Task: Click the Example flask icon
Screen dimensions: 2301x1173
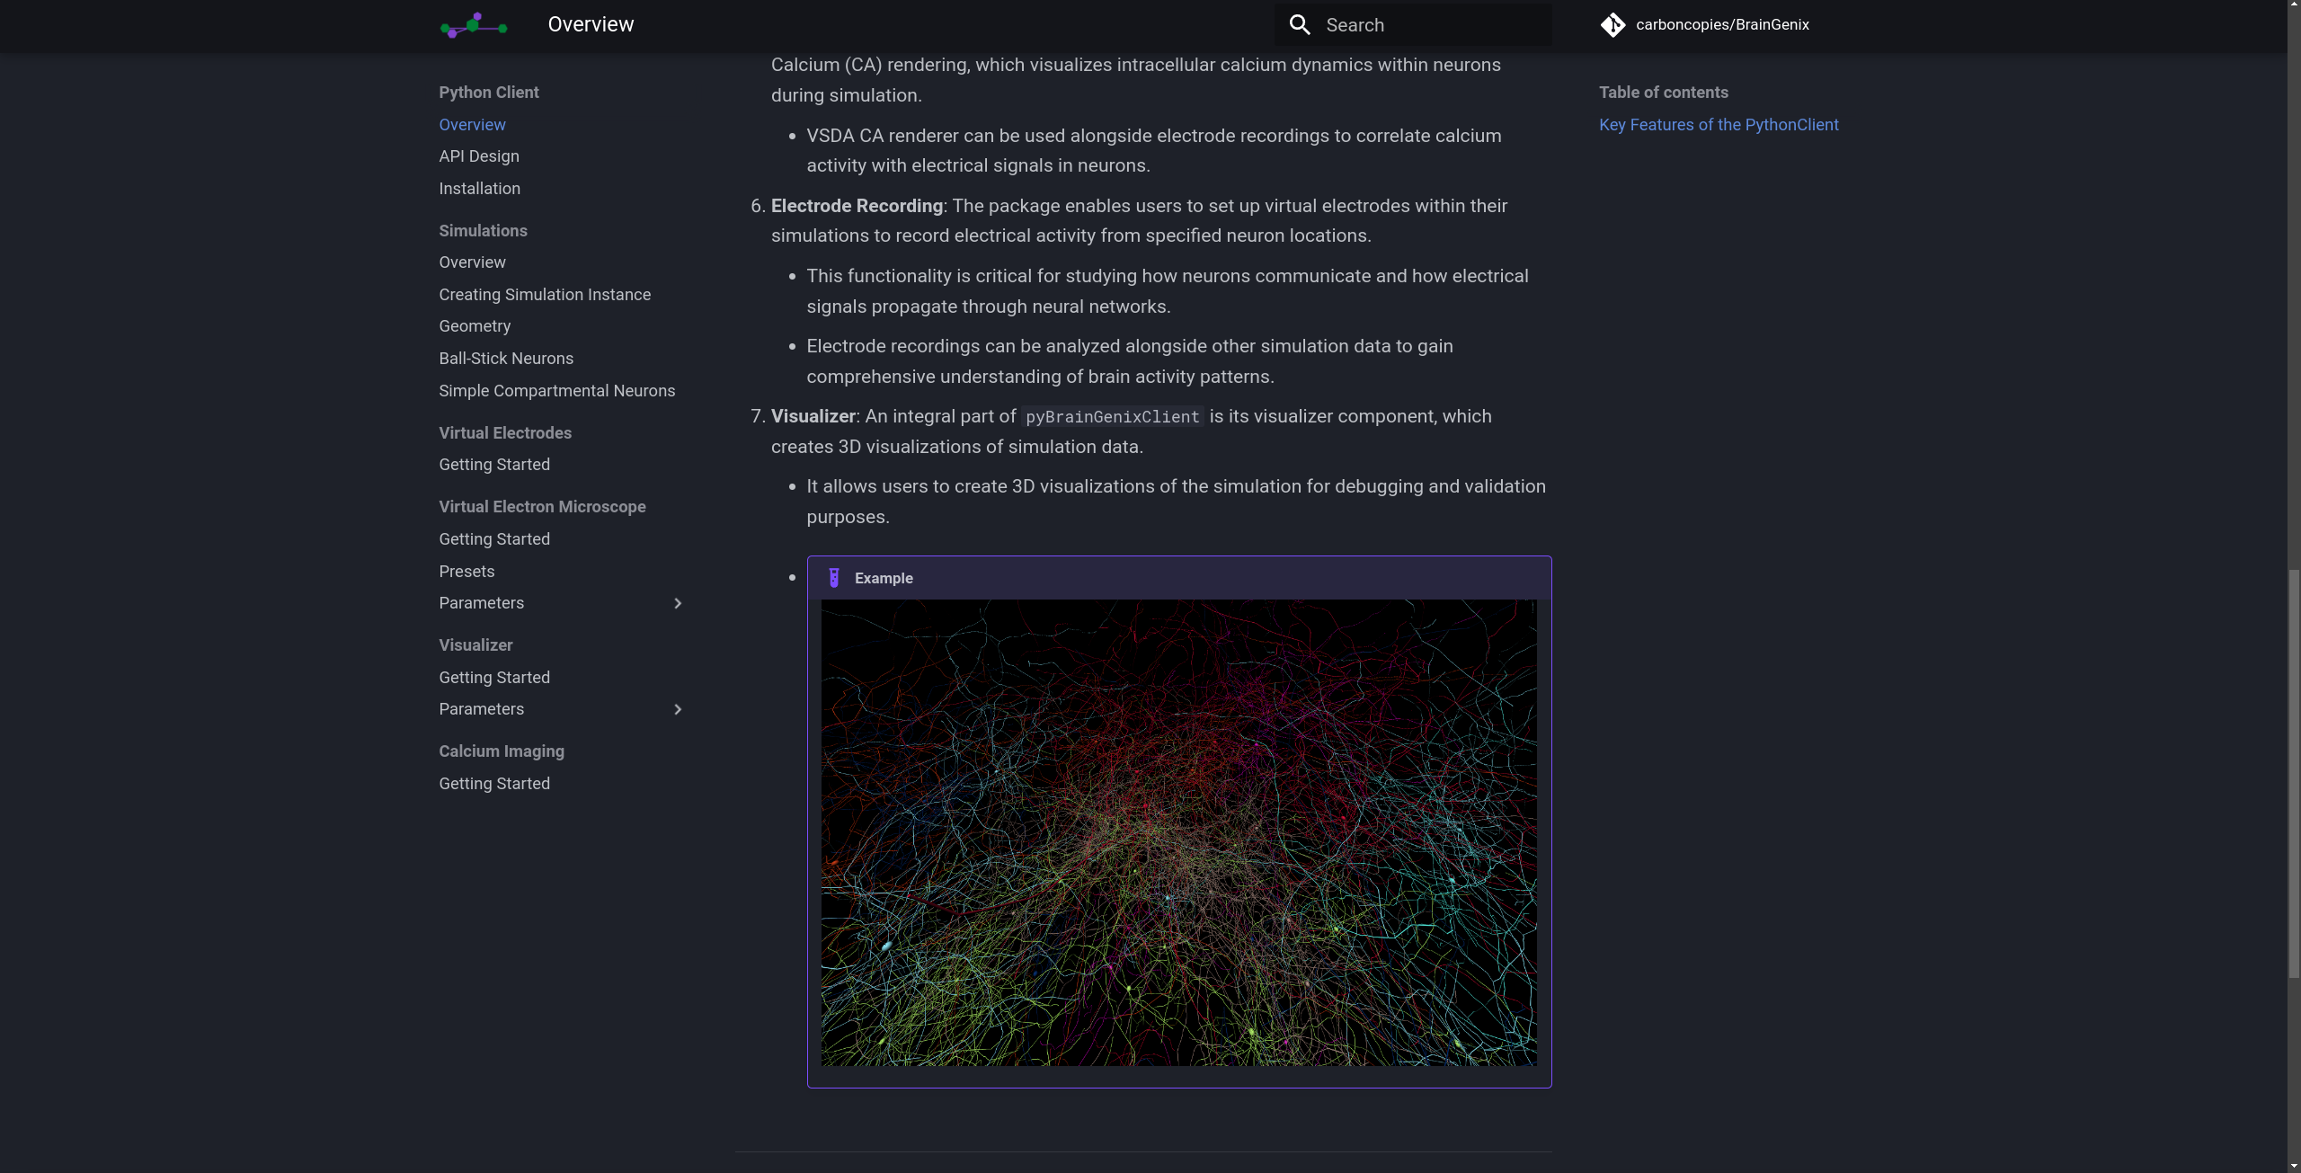Action: [x=833, y=578]
